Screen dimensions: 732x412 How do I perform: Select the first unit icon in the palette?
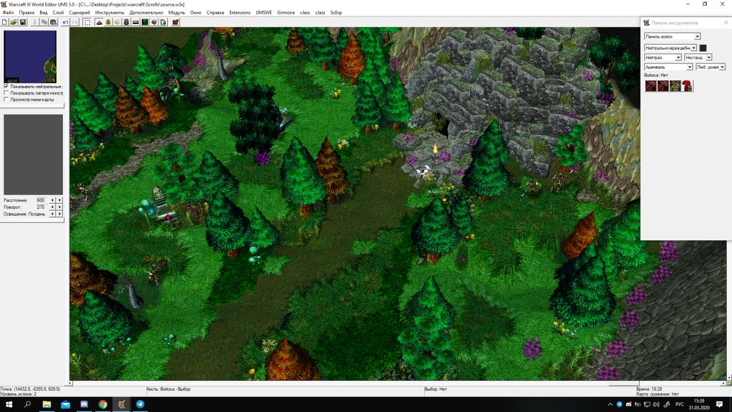pyautogui.click(x=651, y=86)
